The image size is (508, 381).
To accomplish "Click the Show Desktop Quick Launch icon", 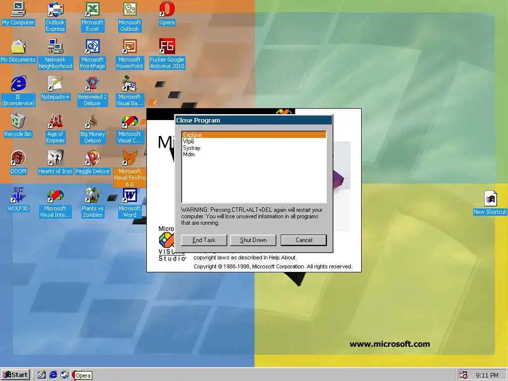I will point(42,375).
